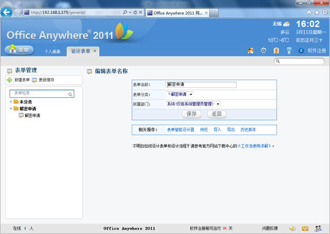Switch to the 个人桌面 tab
This screenshot has height=234, width=330.
coord(52,51)
